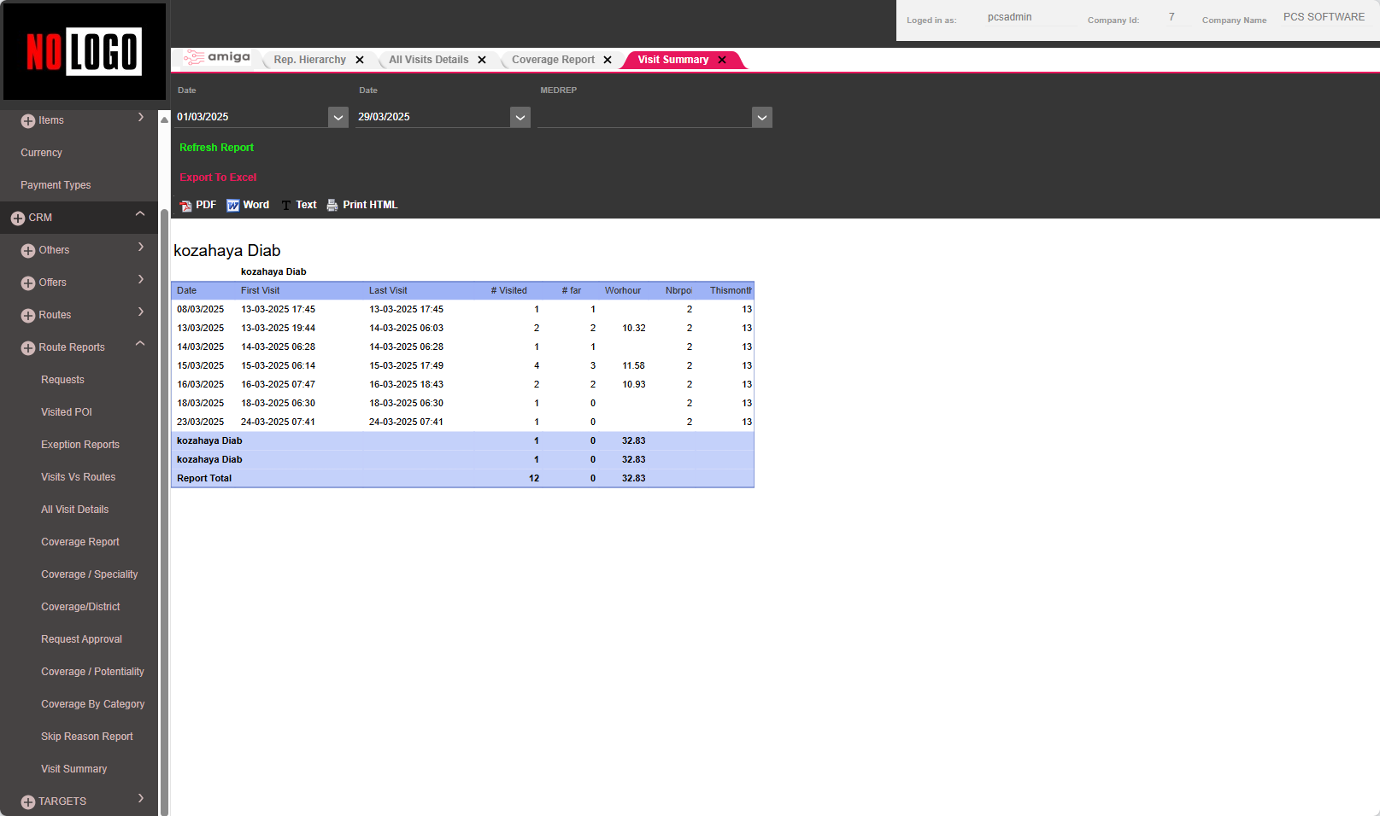Click the sidebar vertical scrollbar

pos(164,512)
